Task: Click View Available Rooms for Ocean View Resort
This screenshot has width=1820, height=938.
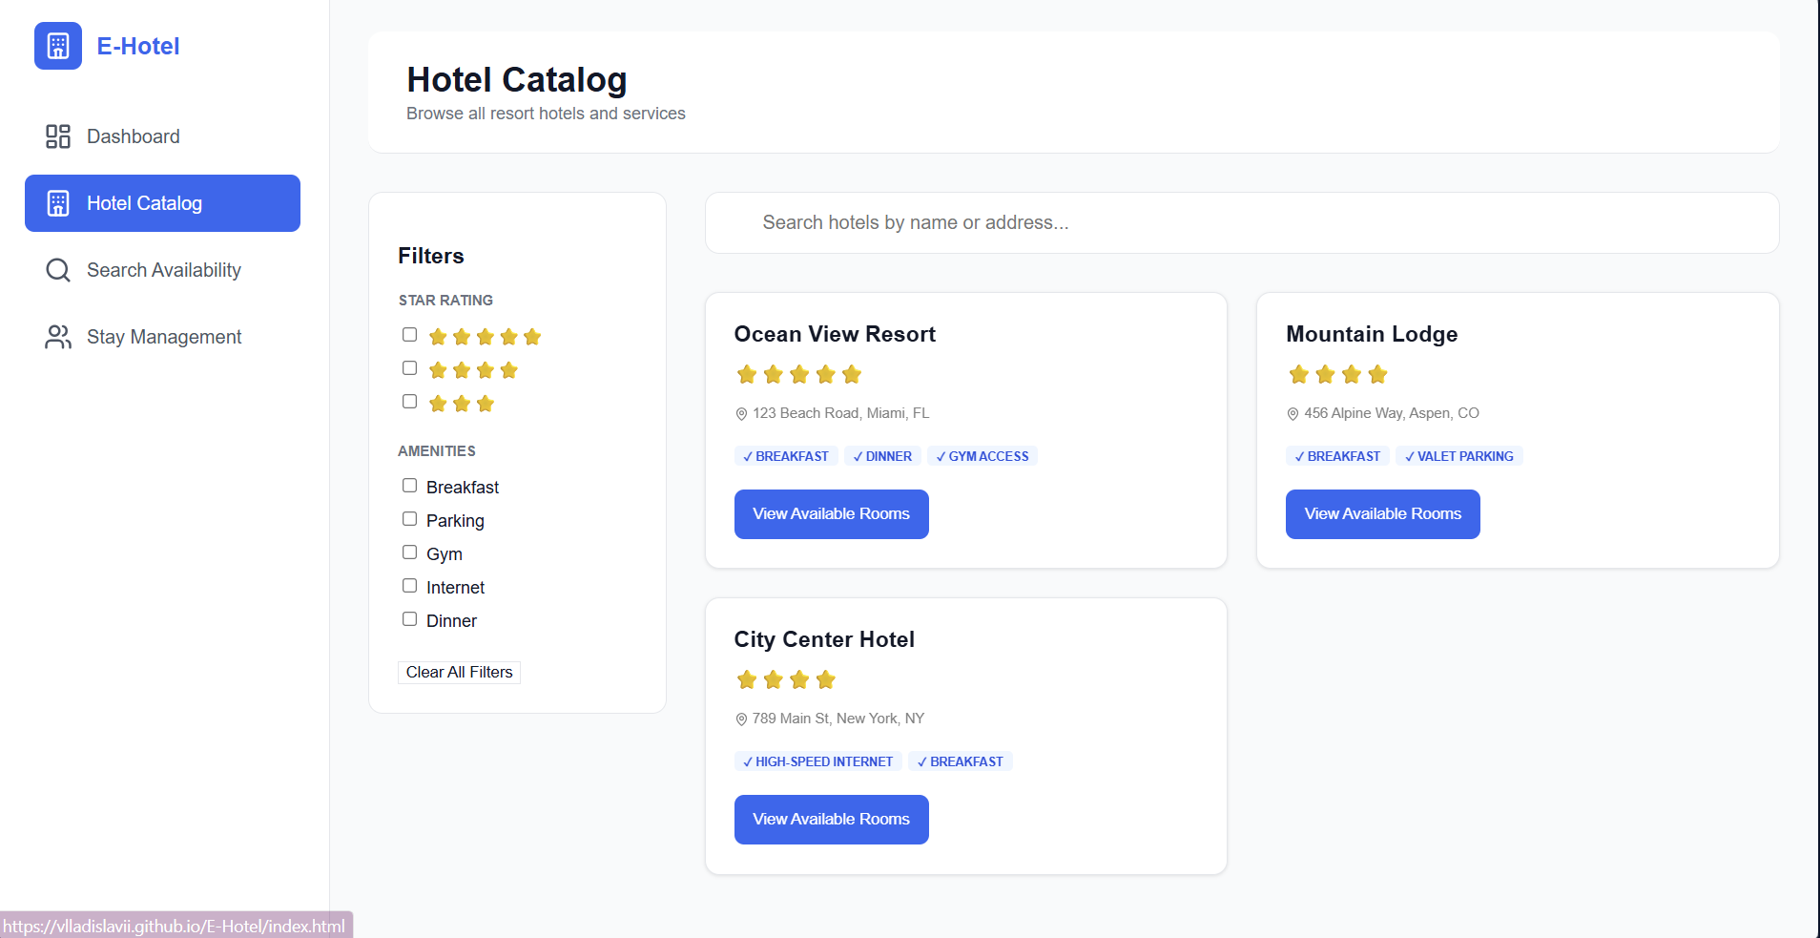Action: pos(830,513)
